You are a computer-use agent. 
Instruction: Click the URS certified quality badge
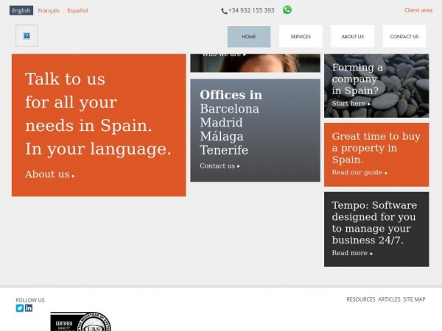[x=80, y=321]
